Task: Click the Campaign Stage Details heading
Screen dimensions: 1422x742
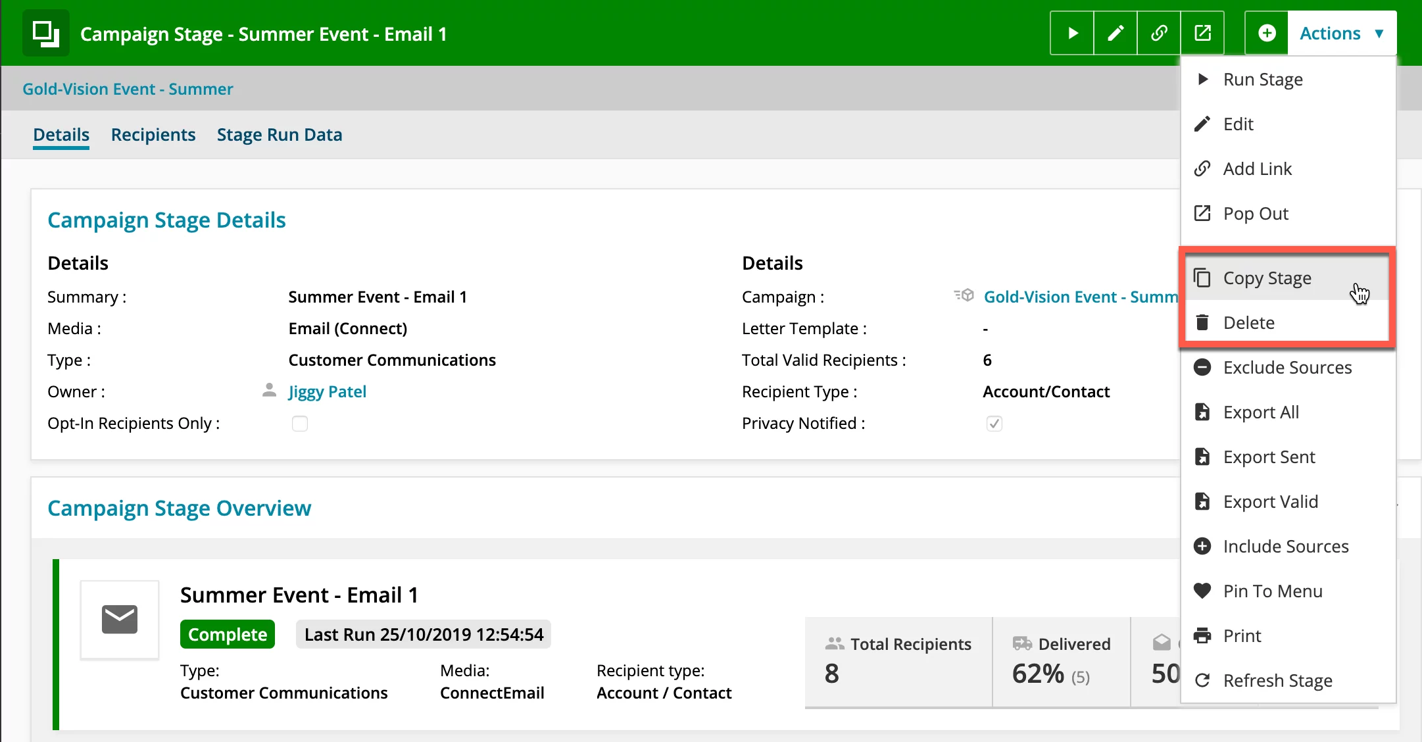Action: (166, 220)
